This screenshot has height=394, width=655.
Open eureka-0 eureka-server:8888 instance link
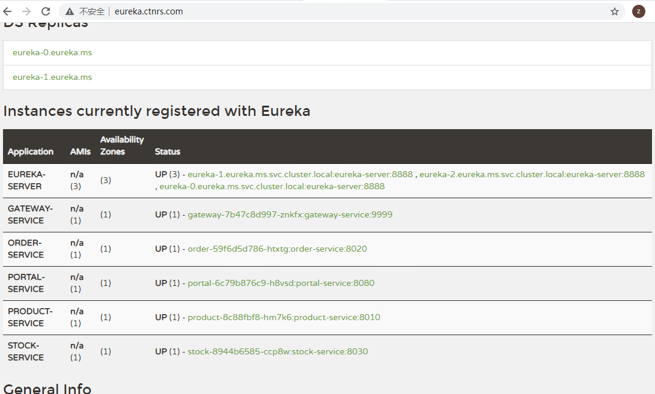tap(272, 186)
